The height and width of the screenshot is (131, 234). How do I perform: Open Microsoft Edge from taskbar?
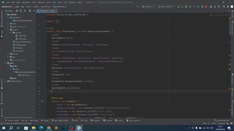41,128
